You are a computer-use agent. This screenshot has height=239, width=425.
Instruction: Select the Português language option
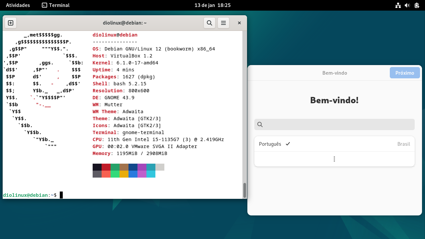click(270, 144)
